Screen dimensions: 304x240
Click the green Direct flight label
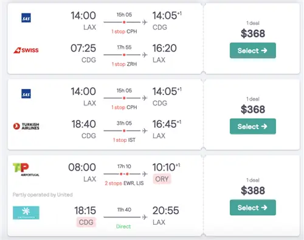(x=123, y=227)
